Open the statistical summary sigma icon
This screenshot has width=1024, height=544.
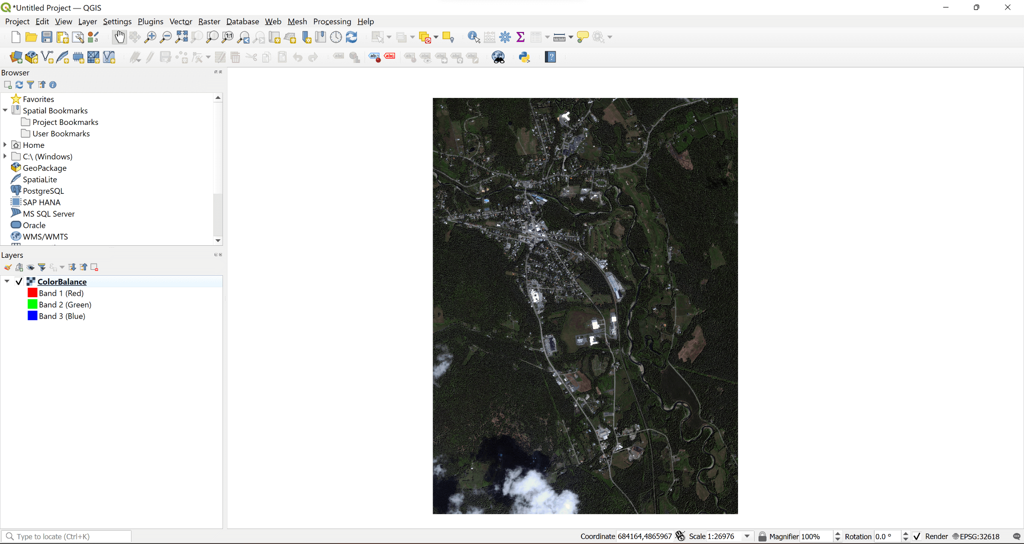coord(520,37)
